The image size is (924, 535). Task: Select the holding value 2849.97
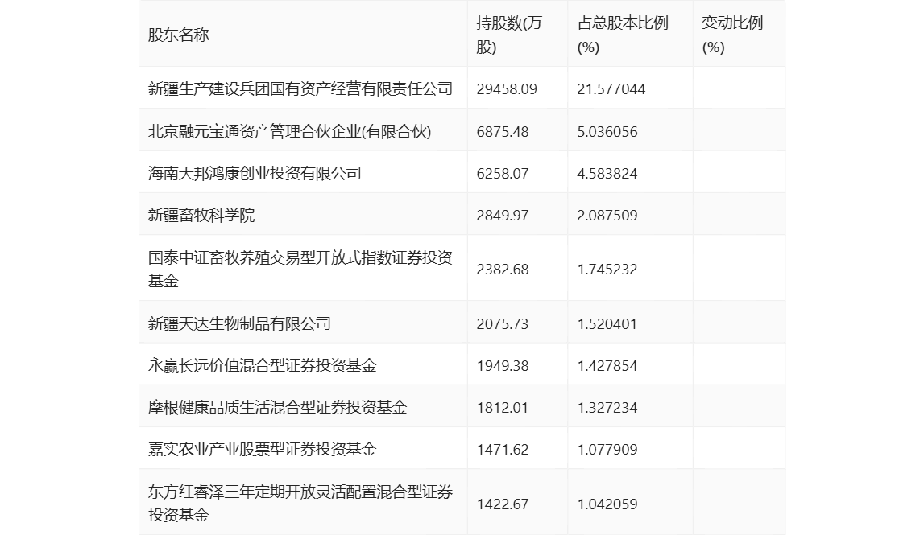503,216
